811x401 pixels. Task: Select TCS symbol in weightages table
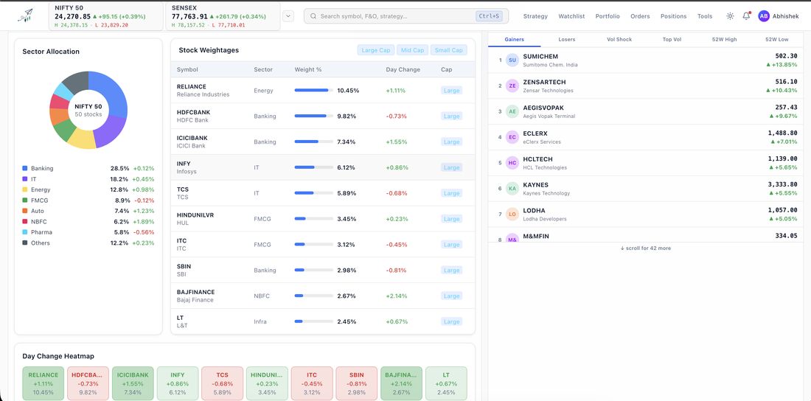tap(183, 189)
